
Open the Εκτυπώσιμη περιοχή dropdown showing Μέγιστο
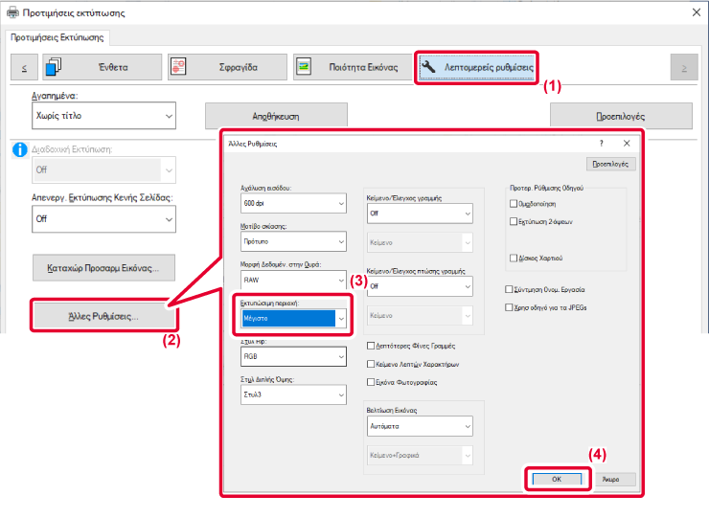coord(293,318)
